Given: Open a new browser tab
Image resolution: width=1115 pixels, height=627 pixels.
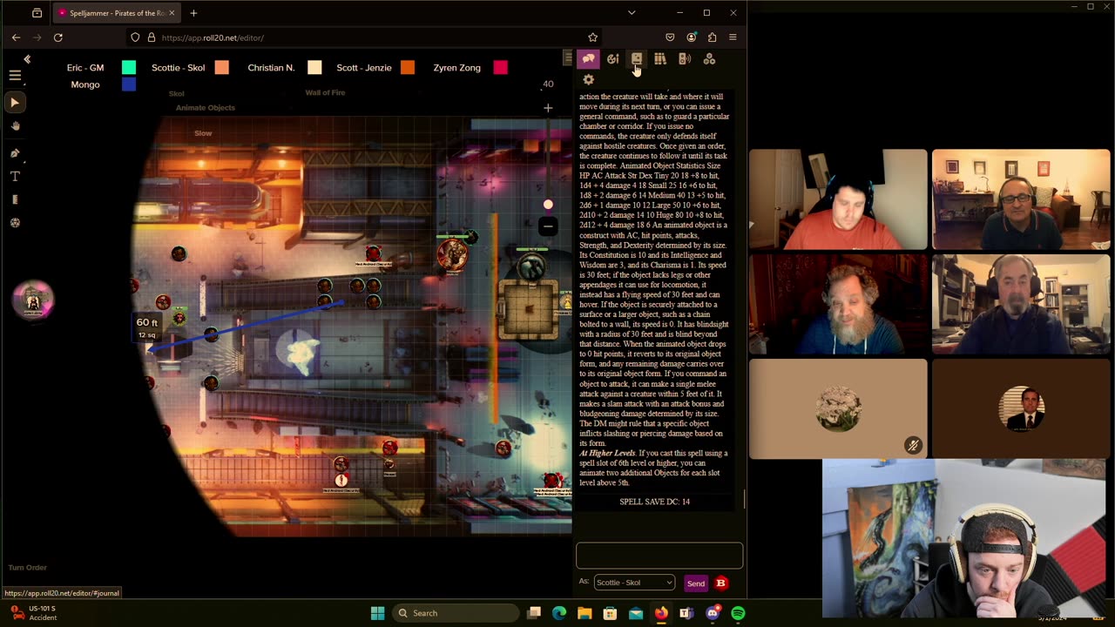Looking at the screenshot, I should (x=193, y=13).
